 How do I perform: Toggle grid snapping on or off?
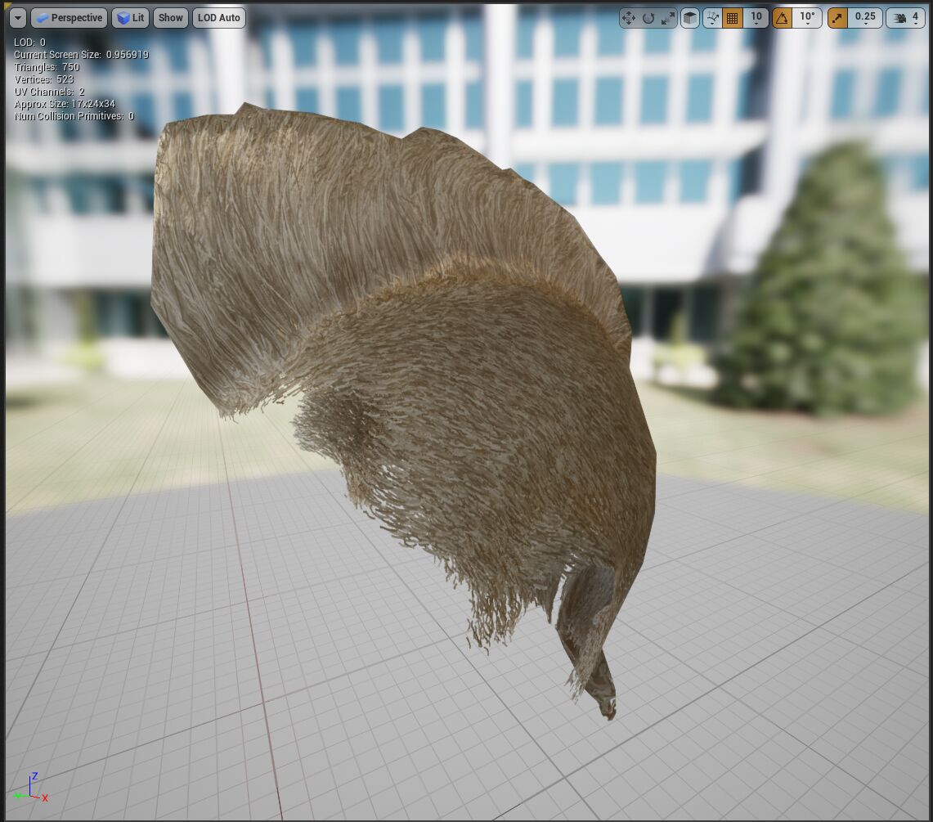click(732, 17)
